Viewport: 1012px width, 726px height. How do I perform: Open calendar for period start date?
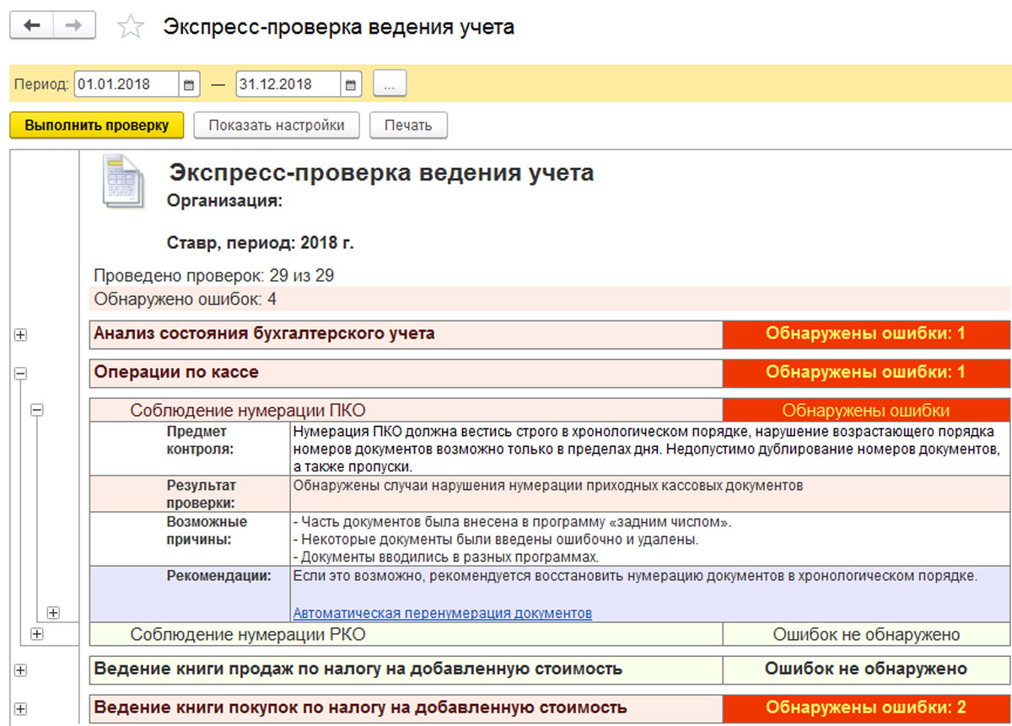(189, 84)
